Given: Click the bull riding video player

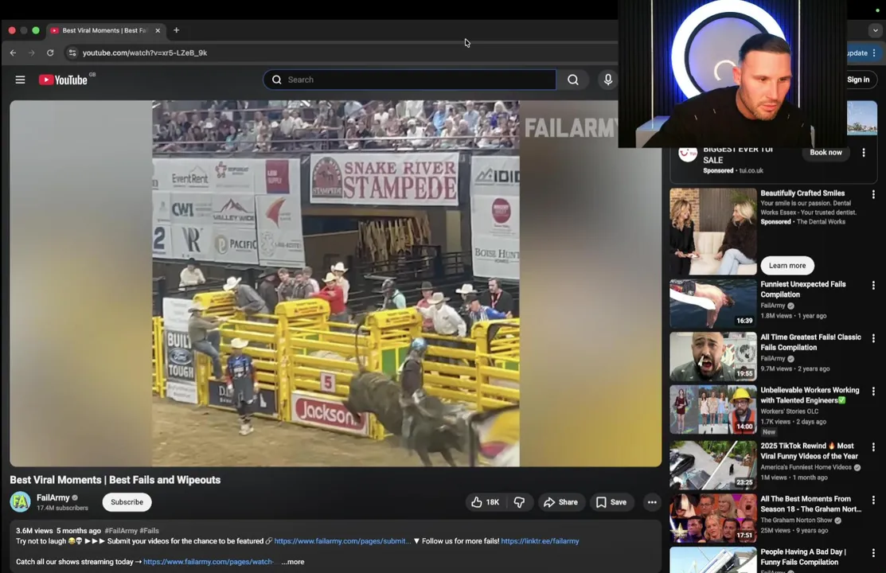Looking at the screenshot, I should (336, 283).
